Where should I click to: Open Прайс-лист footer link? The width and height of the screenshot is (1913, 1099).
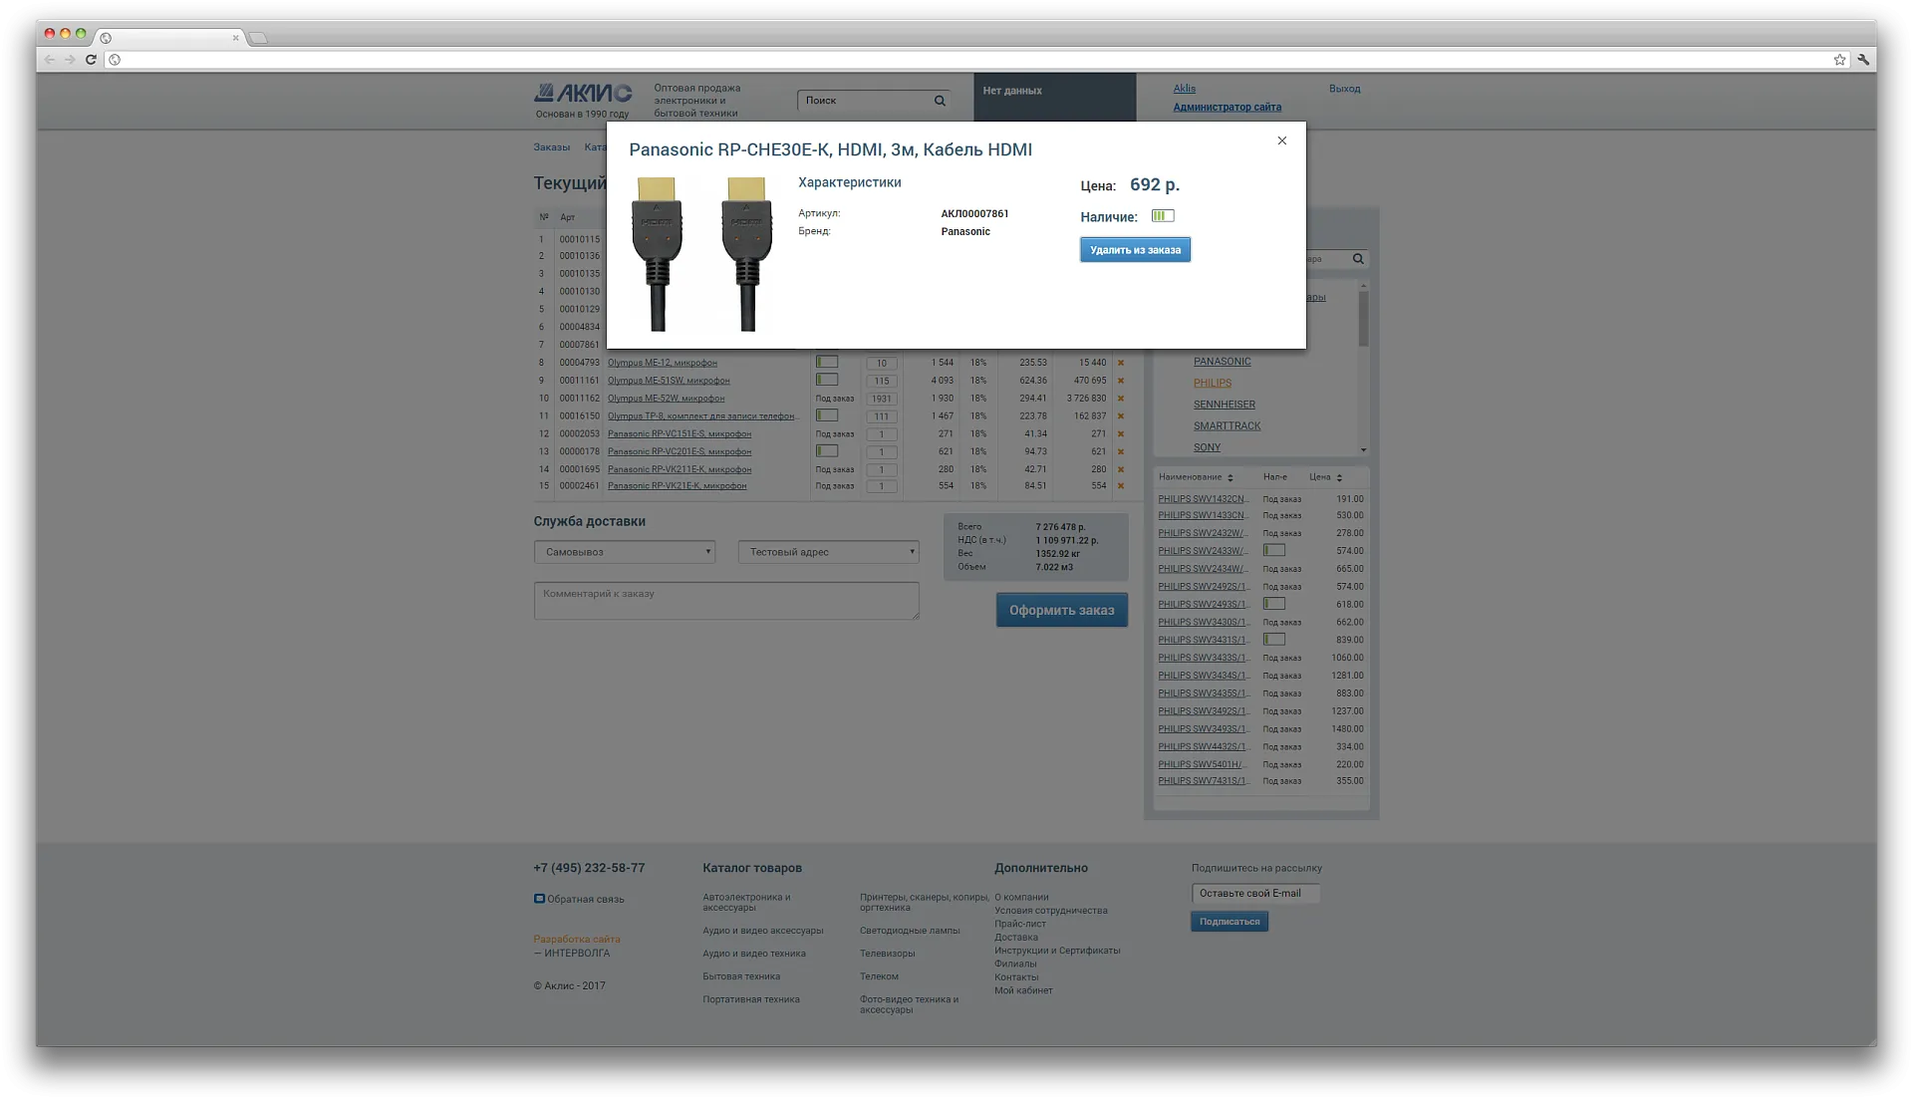(x=1020, y=925)
